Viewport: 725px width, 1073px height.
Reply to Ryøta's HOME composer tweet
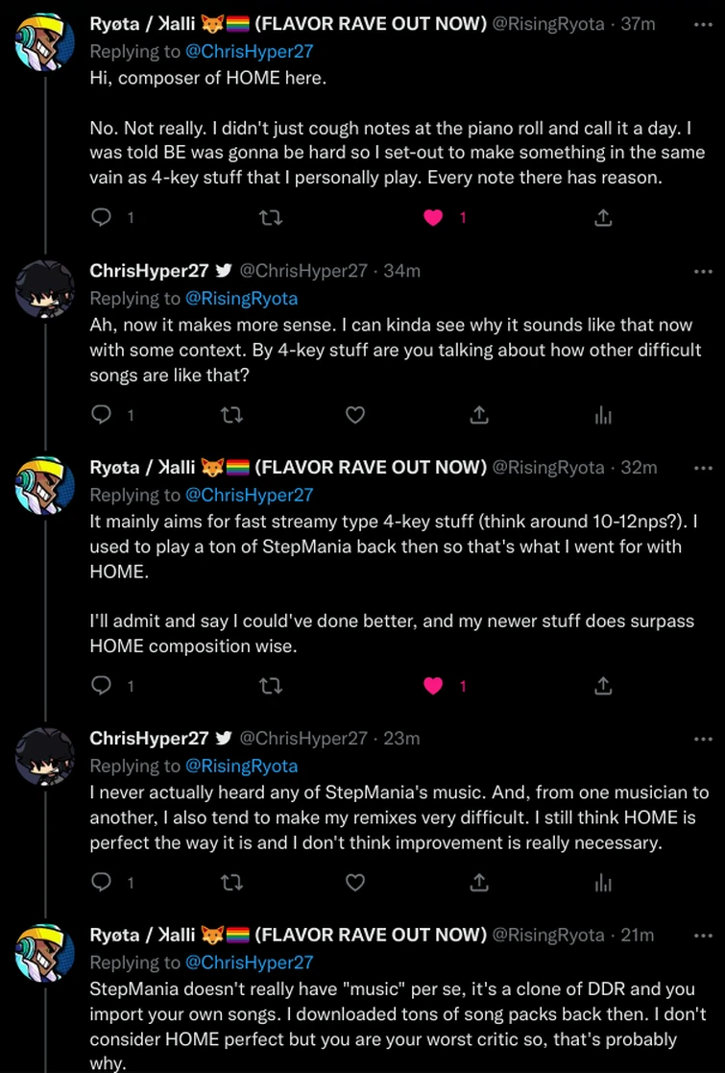(x=100, y=217)
